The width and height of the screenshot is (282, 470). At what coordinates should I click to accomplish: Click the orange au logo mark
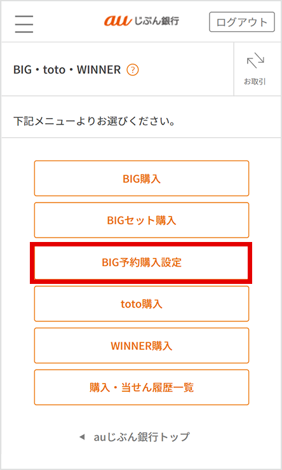pos(117,21)
